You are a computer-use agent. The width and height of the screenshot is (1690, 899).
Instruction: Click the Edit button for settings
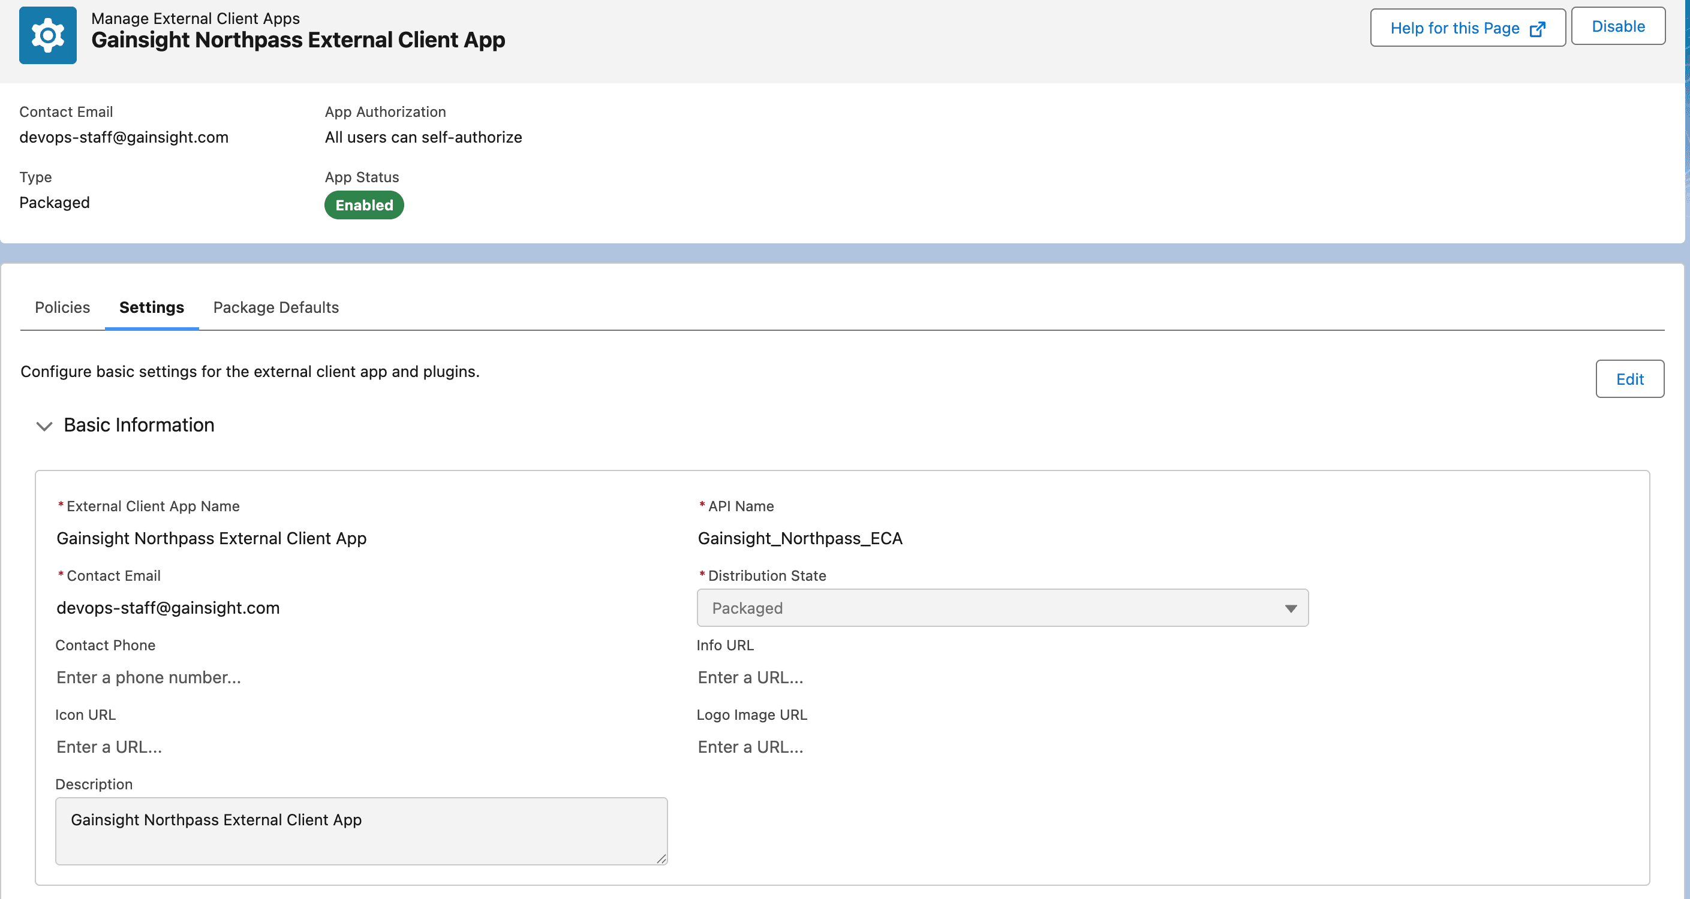click(x=1629, y=379)
